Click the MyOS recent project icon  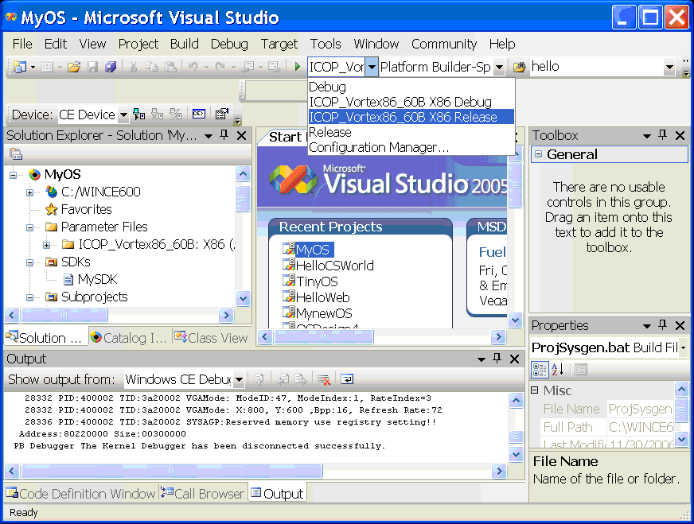click(x=289, y=249)
